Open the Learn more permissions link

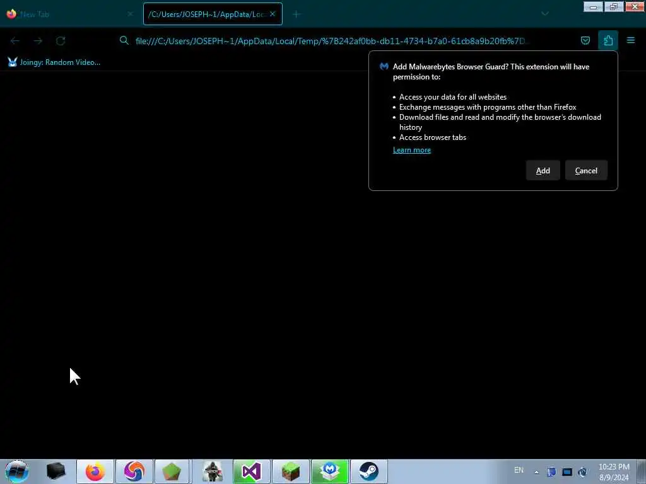[x=411, y=150]
